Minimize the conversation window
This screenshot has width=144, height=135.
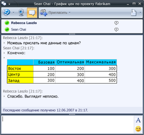[128, 4]
